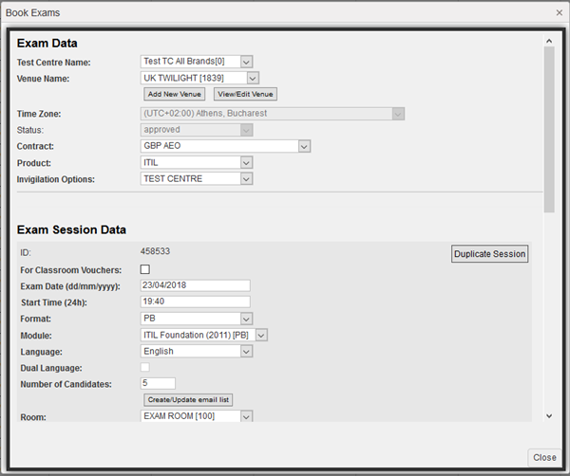Click the Exam Data heading

pyautogui.click(x=47, y=44)
